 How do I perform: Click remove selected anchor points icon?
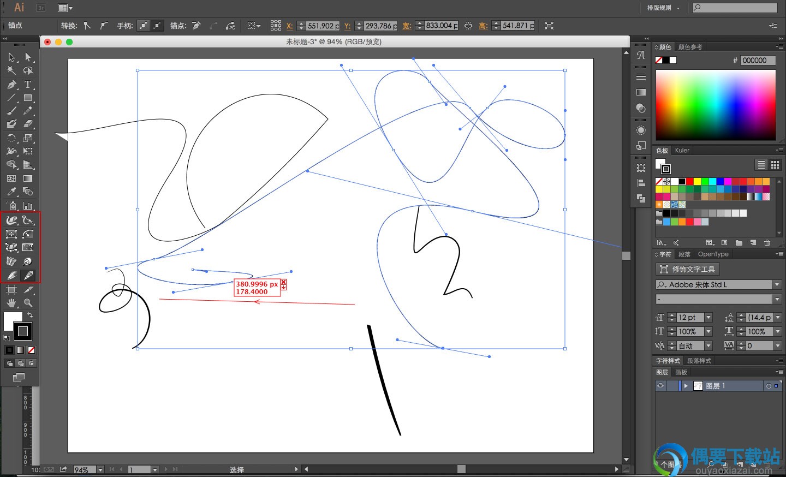pos(196,26)
